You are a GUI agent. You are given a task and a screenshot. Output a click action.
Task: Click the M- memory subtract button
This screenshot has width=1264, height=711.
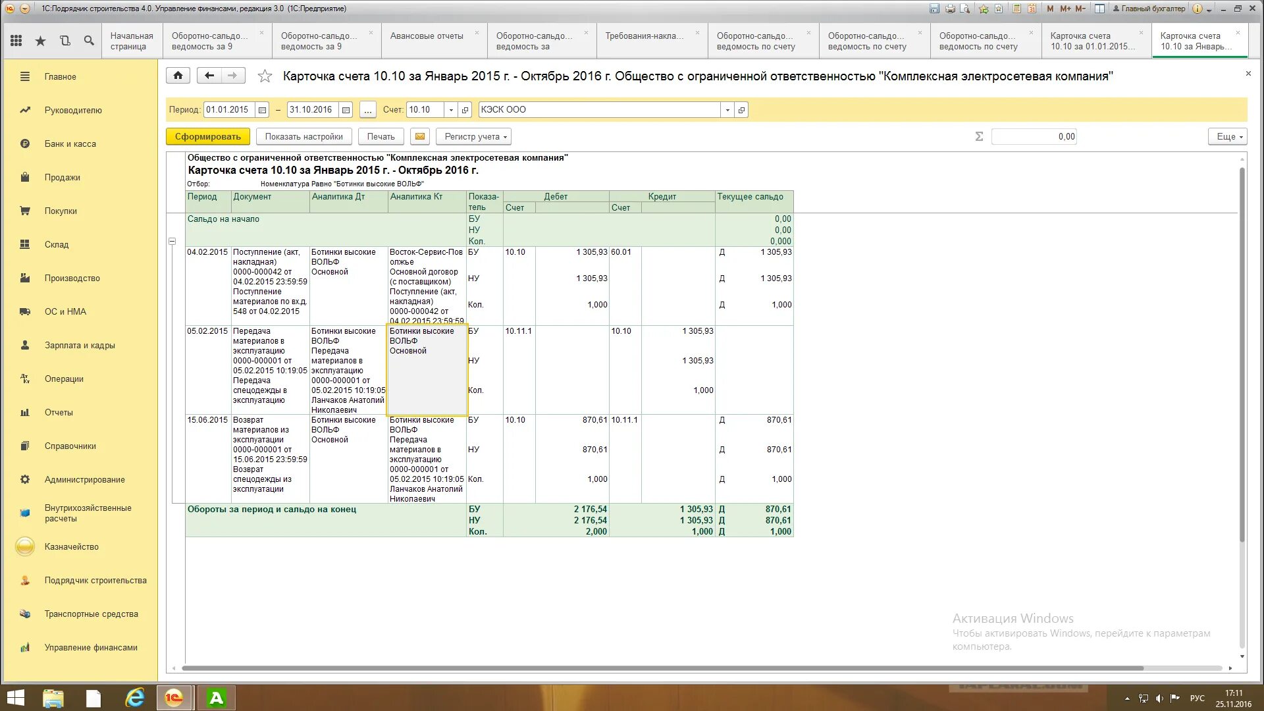click(x=1080, y=9)
